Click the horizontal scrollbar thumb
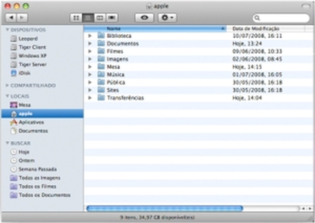315x223 pixels. tap(165, 208)
